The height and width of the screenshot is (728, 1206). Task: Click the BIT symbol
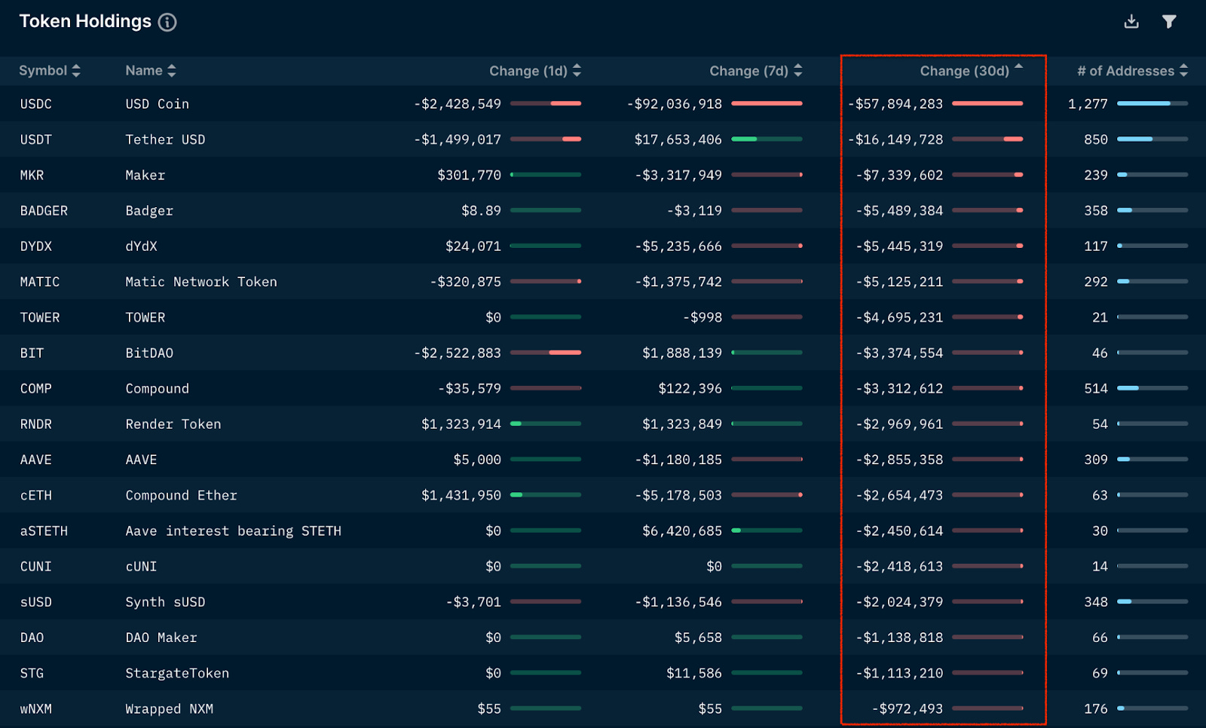[32, 353]
